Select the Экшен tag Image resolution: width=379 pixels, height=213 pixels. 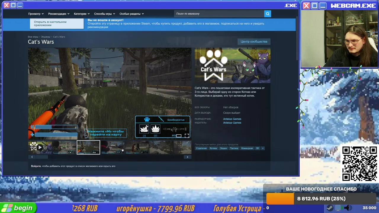pyautogui.click(x=223, y=148)
